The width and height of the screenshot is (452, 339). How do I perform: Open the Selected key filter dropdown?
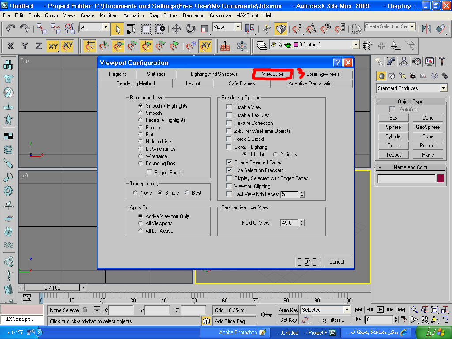point(347,310)
